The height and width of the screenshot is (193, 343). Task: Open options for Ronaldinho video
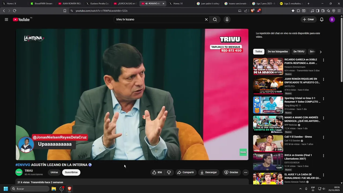pyautogui.click(x=323, y=175)
